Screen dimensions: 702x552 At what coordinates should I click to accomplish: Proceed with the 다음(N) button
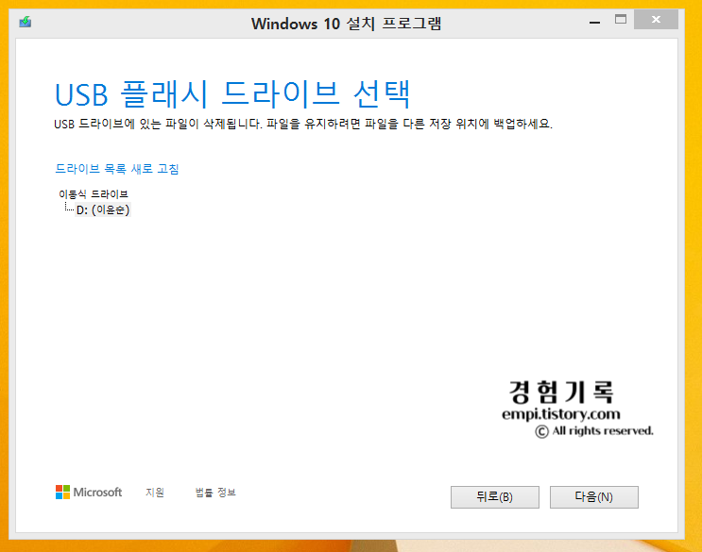click(594, 497)
